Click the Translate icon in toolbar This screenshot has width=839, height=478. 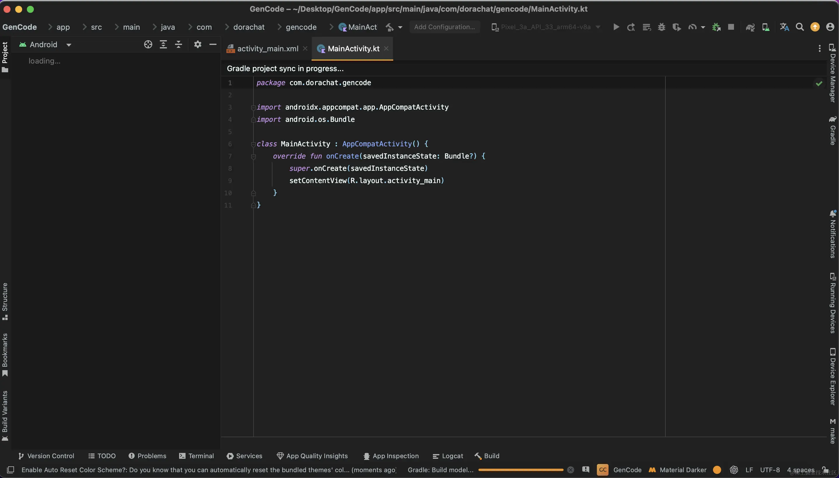coord(784,27)
